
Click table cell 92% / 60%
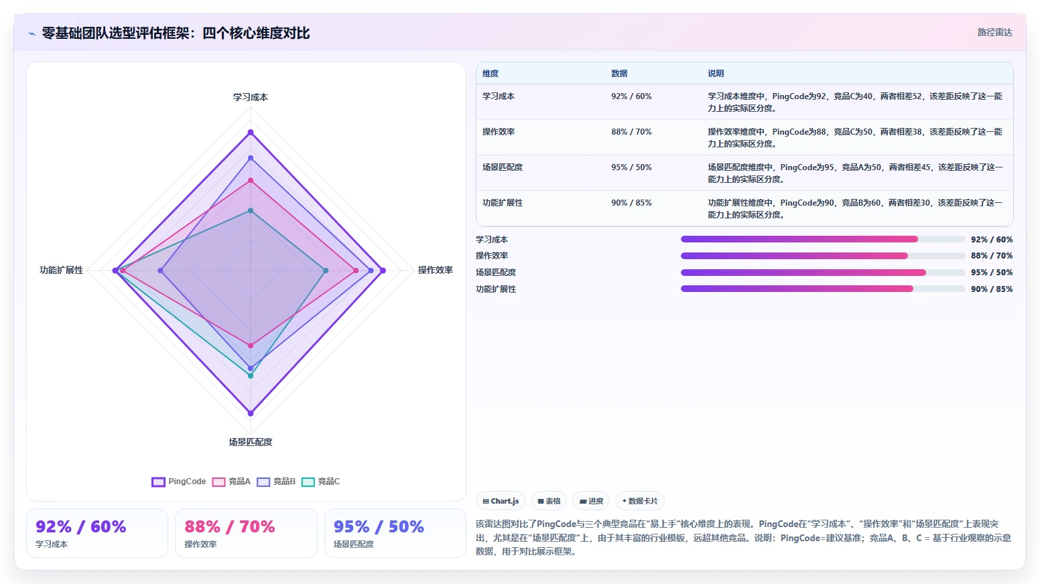(631, 96)
